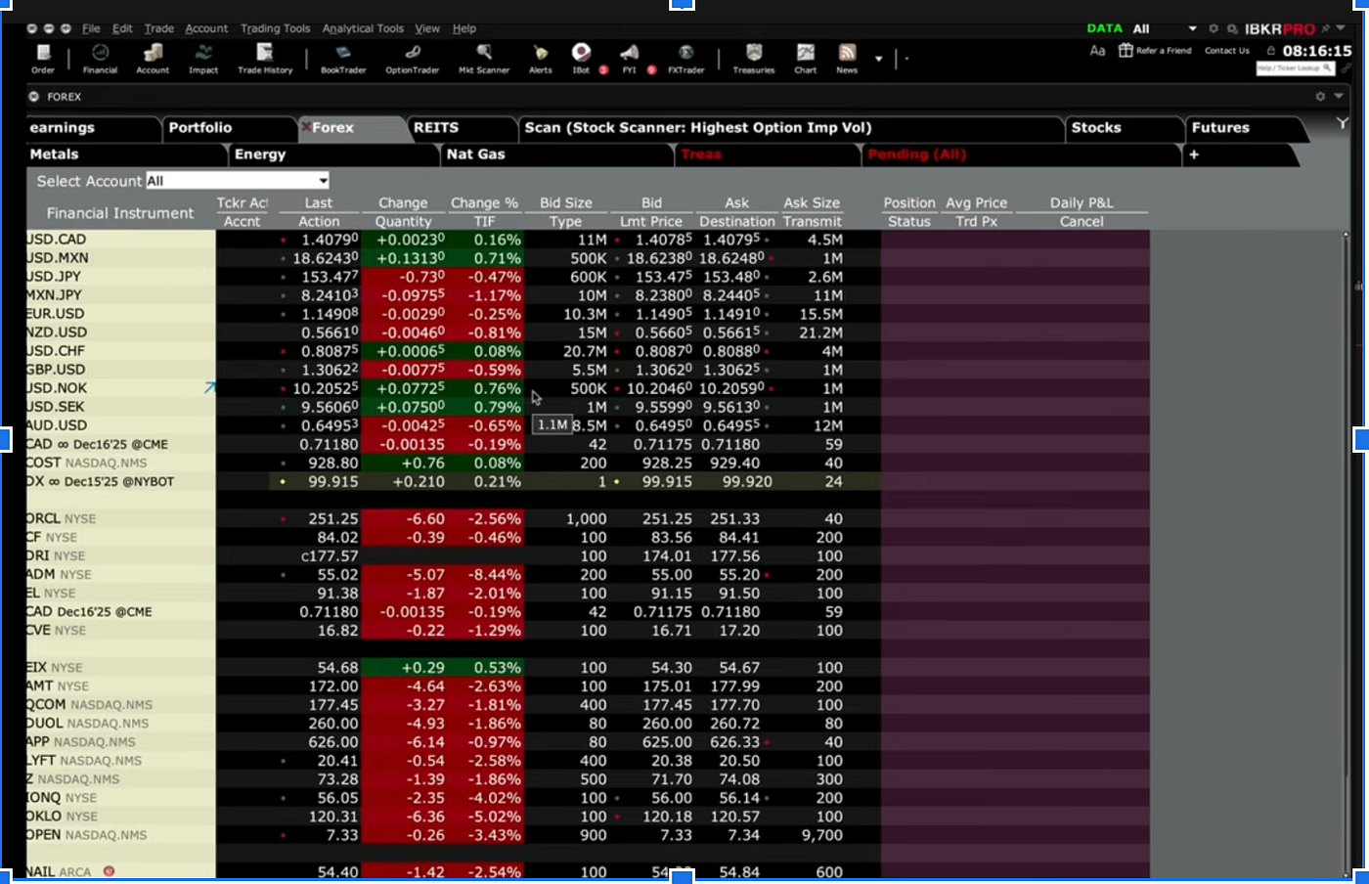Viewport: 1369px width, 884px height.
Task: Launch BookTrader from the toolbar
Action: [x=343, y=58]
